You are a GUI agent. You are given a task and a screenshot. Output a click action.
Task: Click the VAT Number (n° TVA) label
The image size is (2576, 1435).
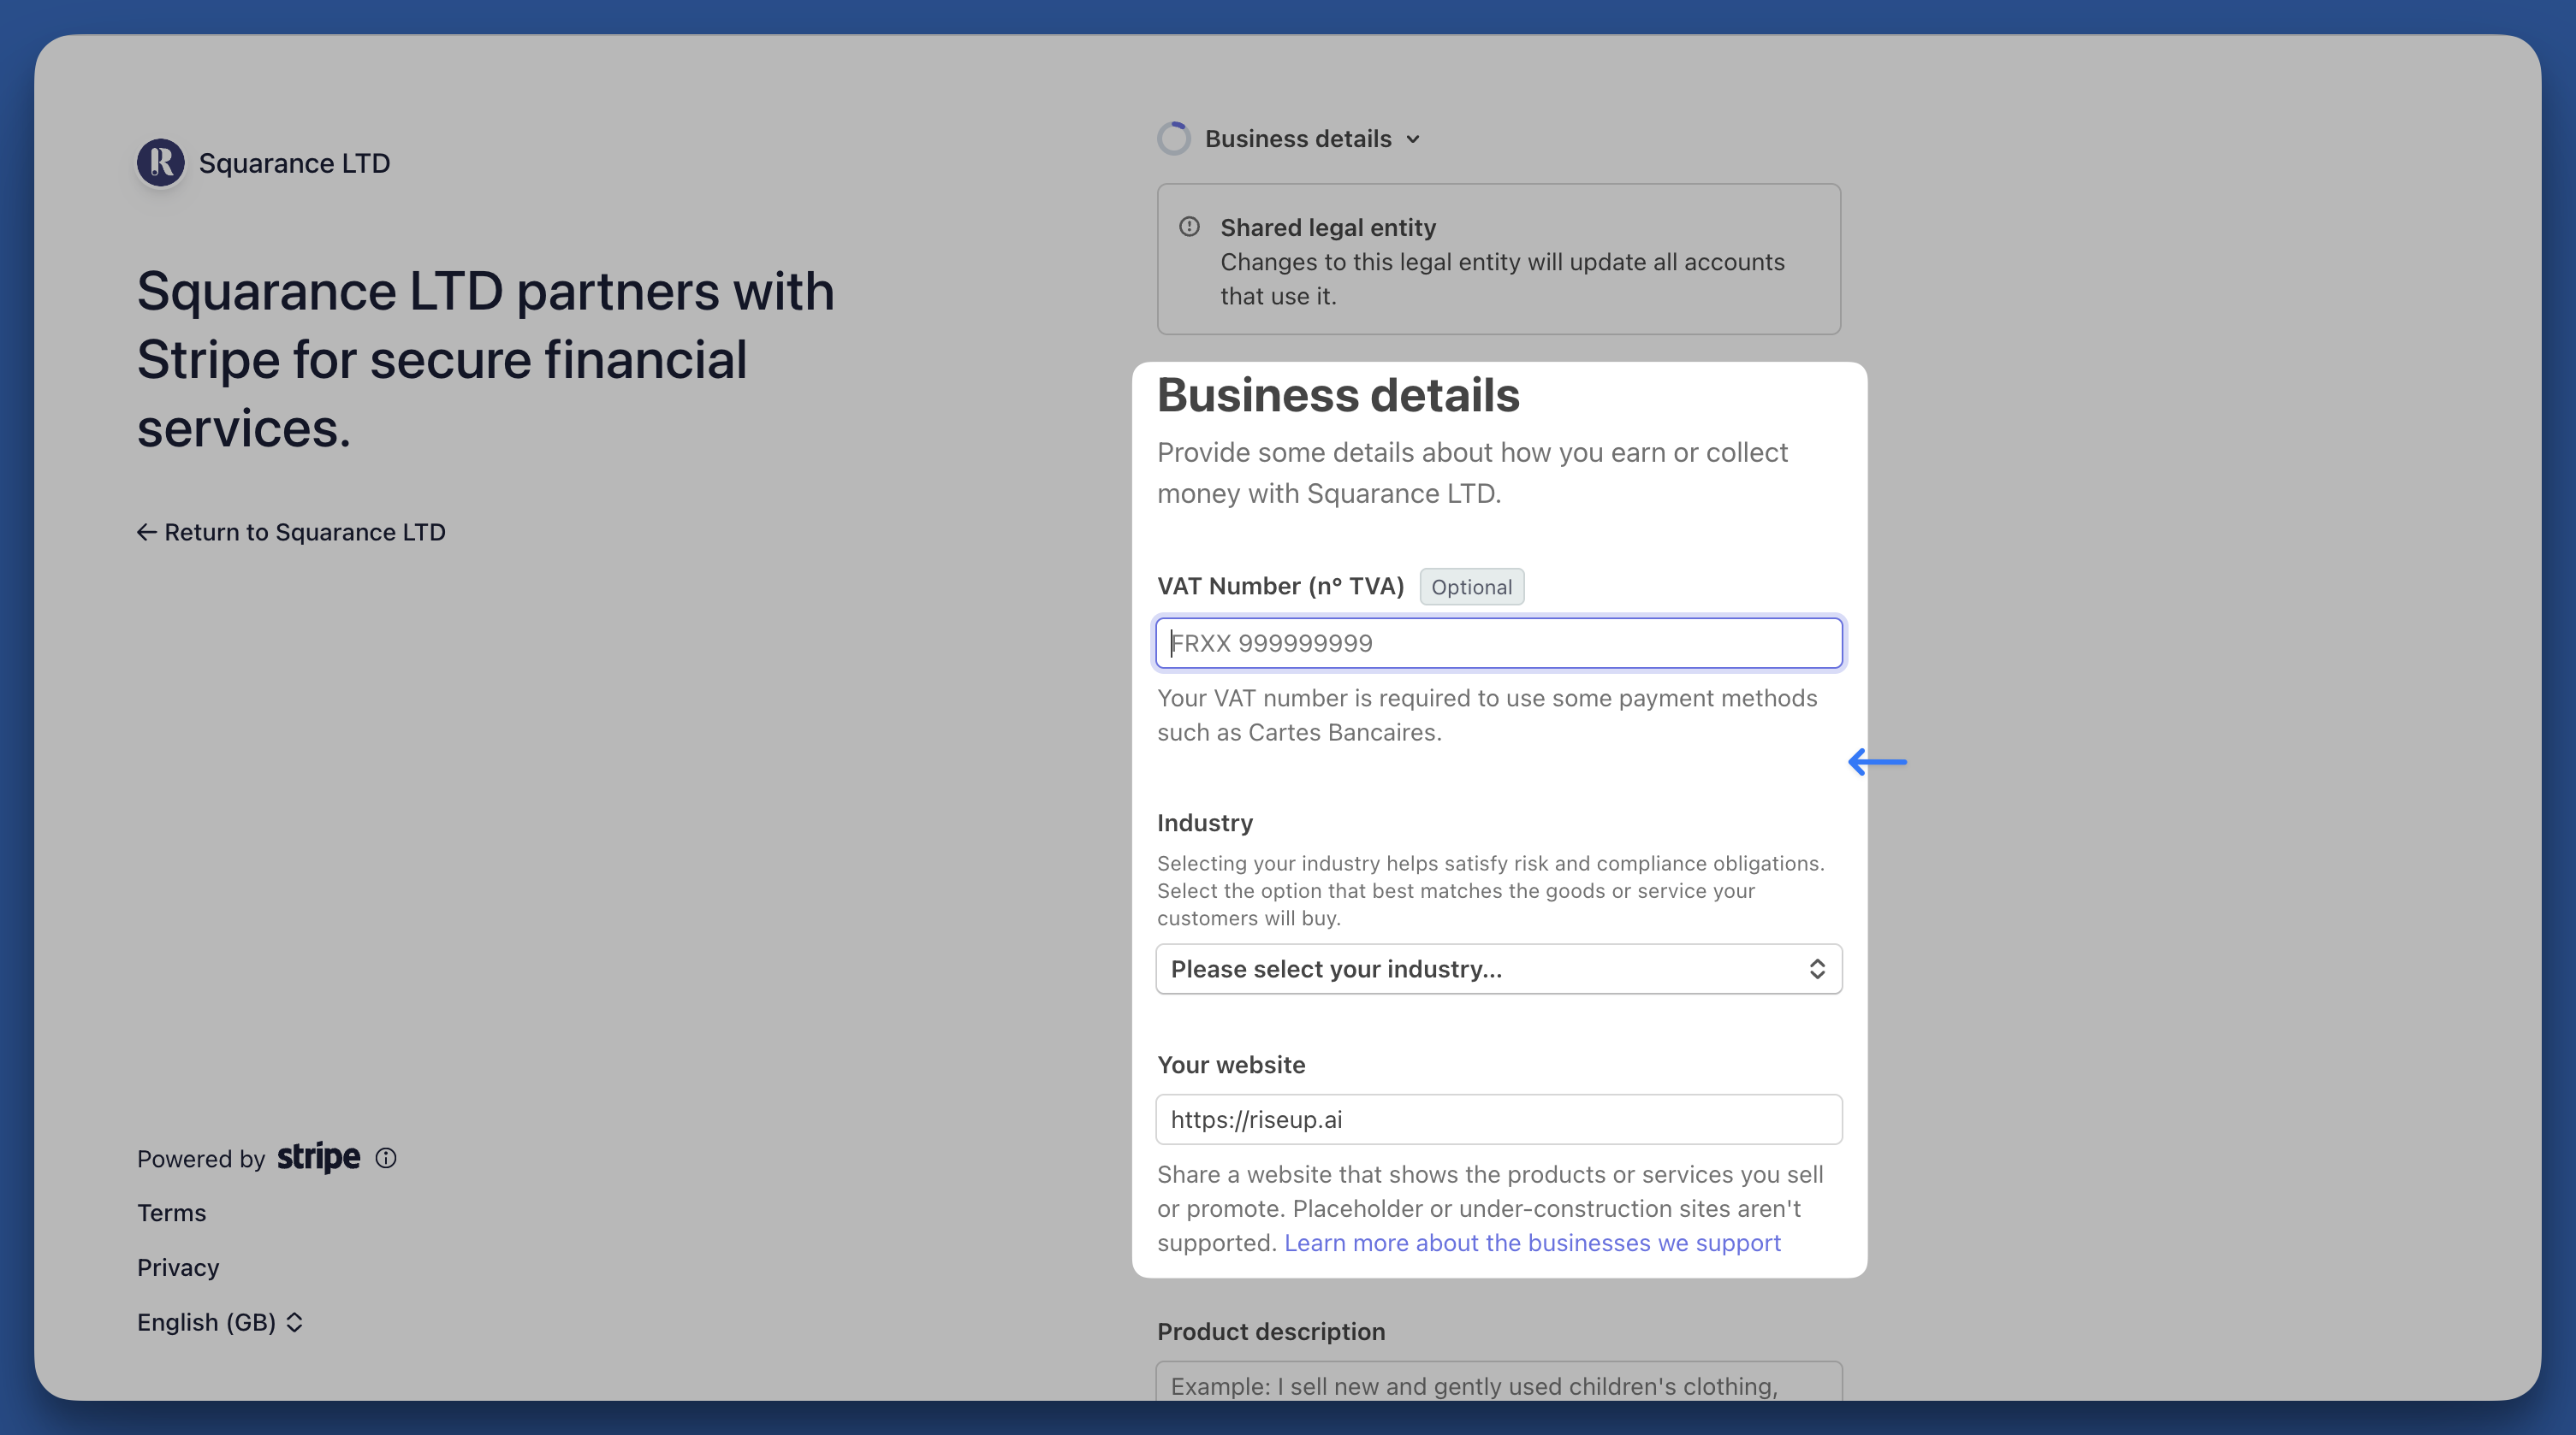click(x=1280, y=586)
